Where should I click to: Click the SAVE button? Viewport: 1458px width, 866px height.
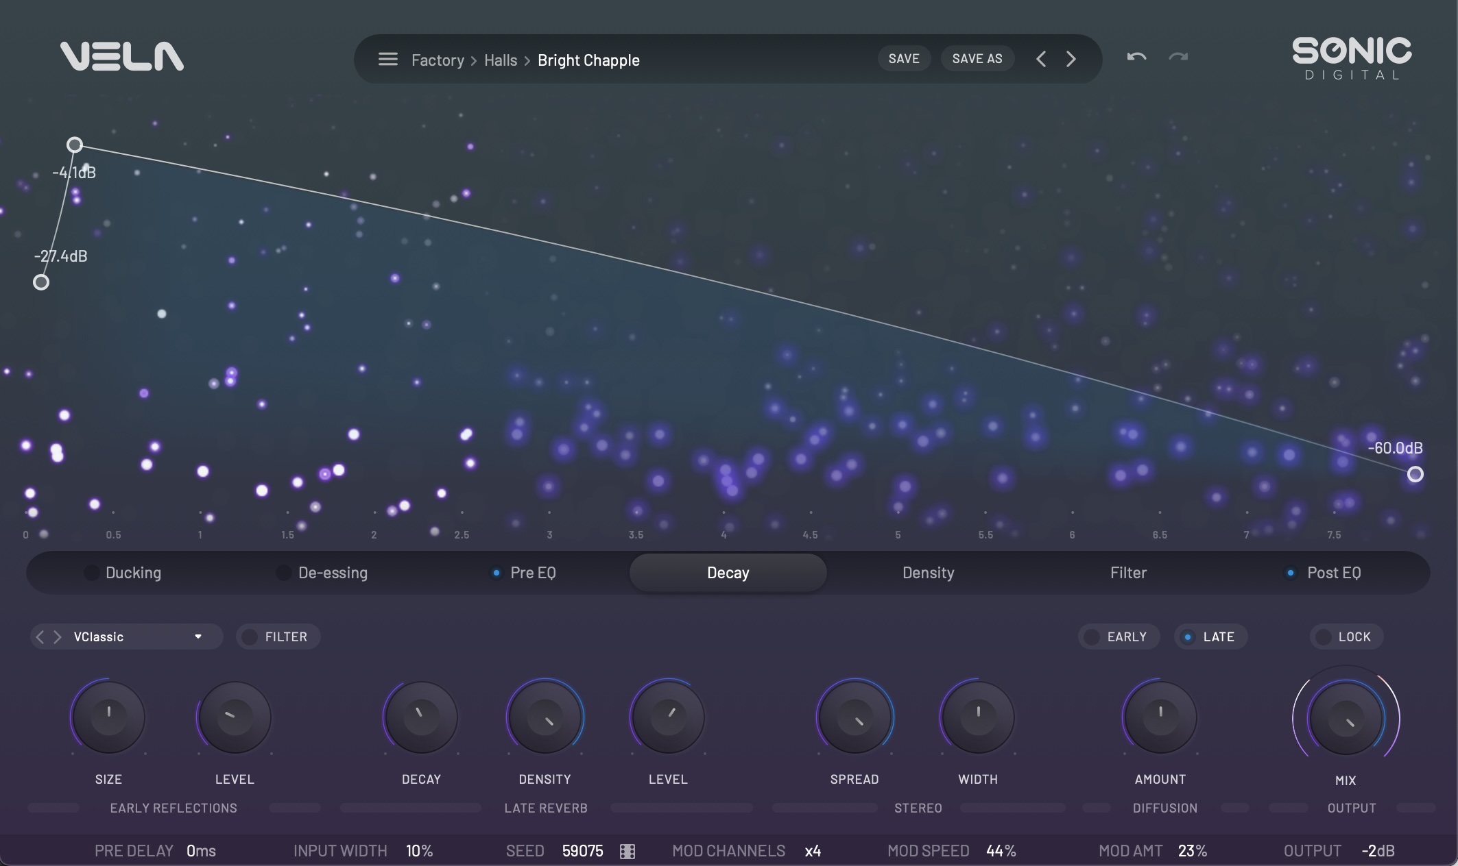[904, 59]
